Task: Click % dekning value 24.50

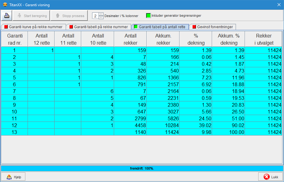Action: (196, 118)
